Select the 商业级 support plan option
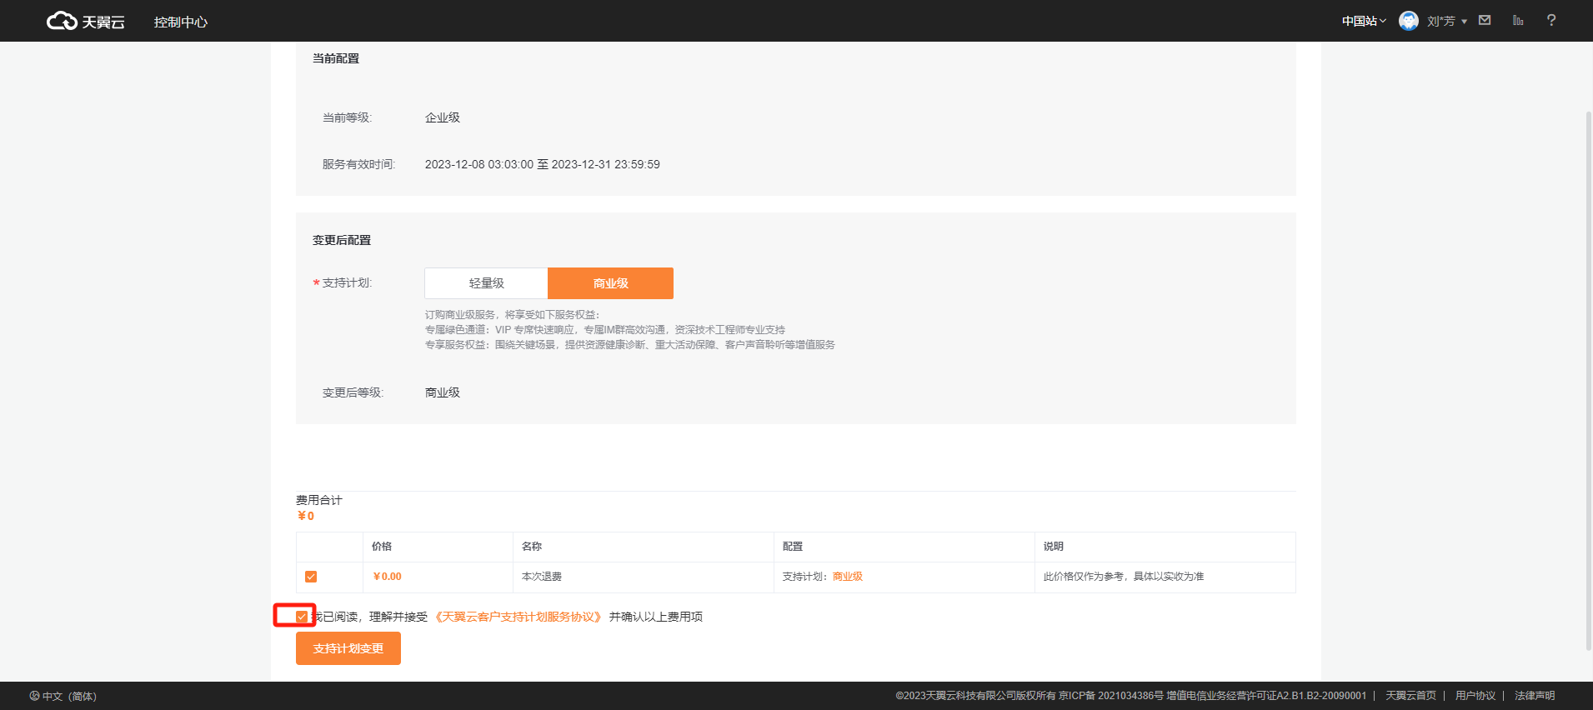 (610, 283)
